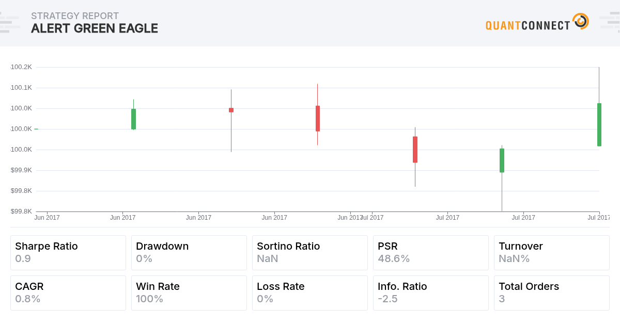
Task: Click the Info. Ratio value -2.5
Action: pos(388,299)
